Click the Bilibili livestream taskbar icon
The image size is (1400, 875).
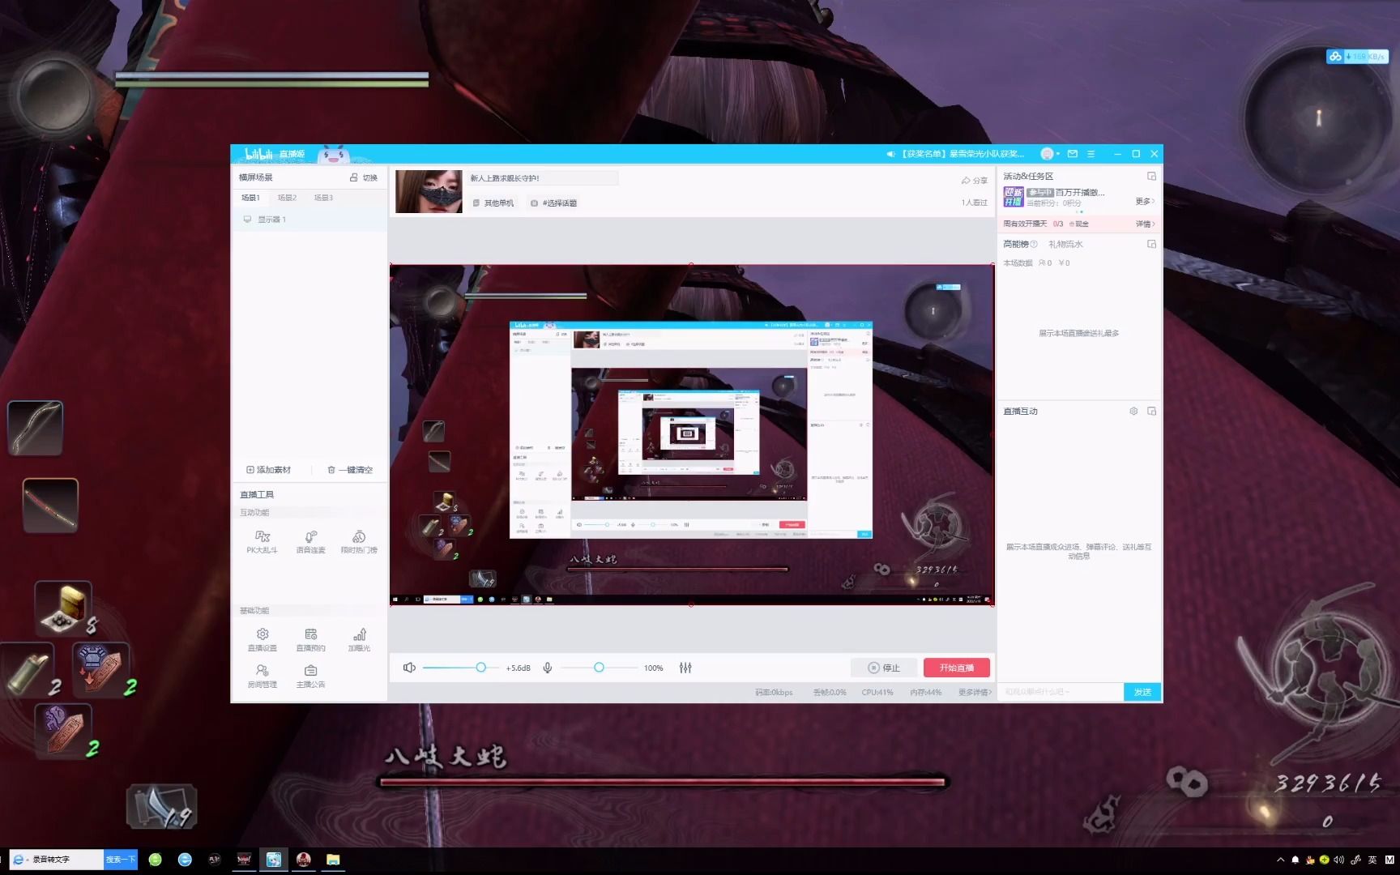274,860
